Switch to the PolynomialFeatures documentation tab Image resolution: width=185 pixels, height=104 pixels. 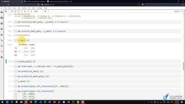(x=58, y=1)
